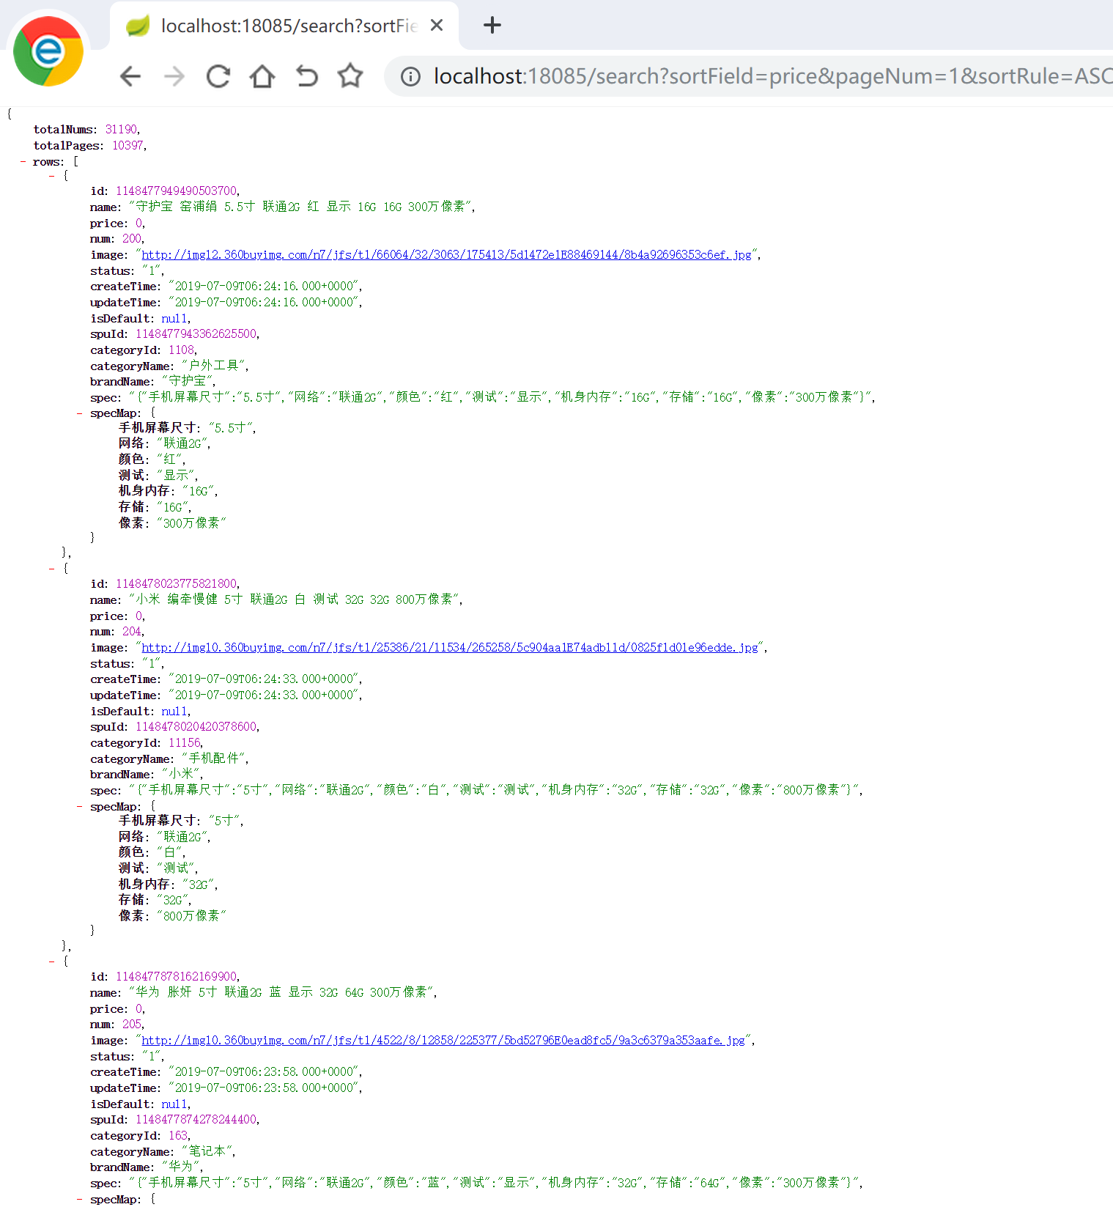Click categoryName value 手机配件
The height and width of the screenshot is (1207, 1113).
point(214,758)
